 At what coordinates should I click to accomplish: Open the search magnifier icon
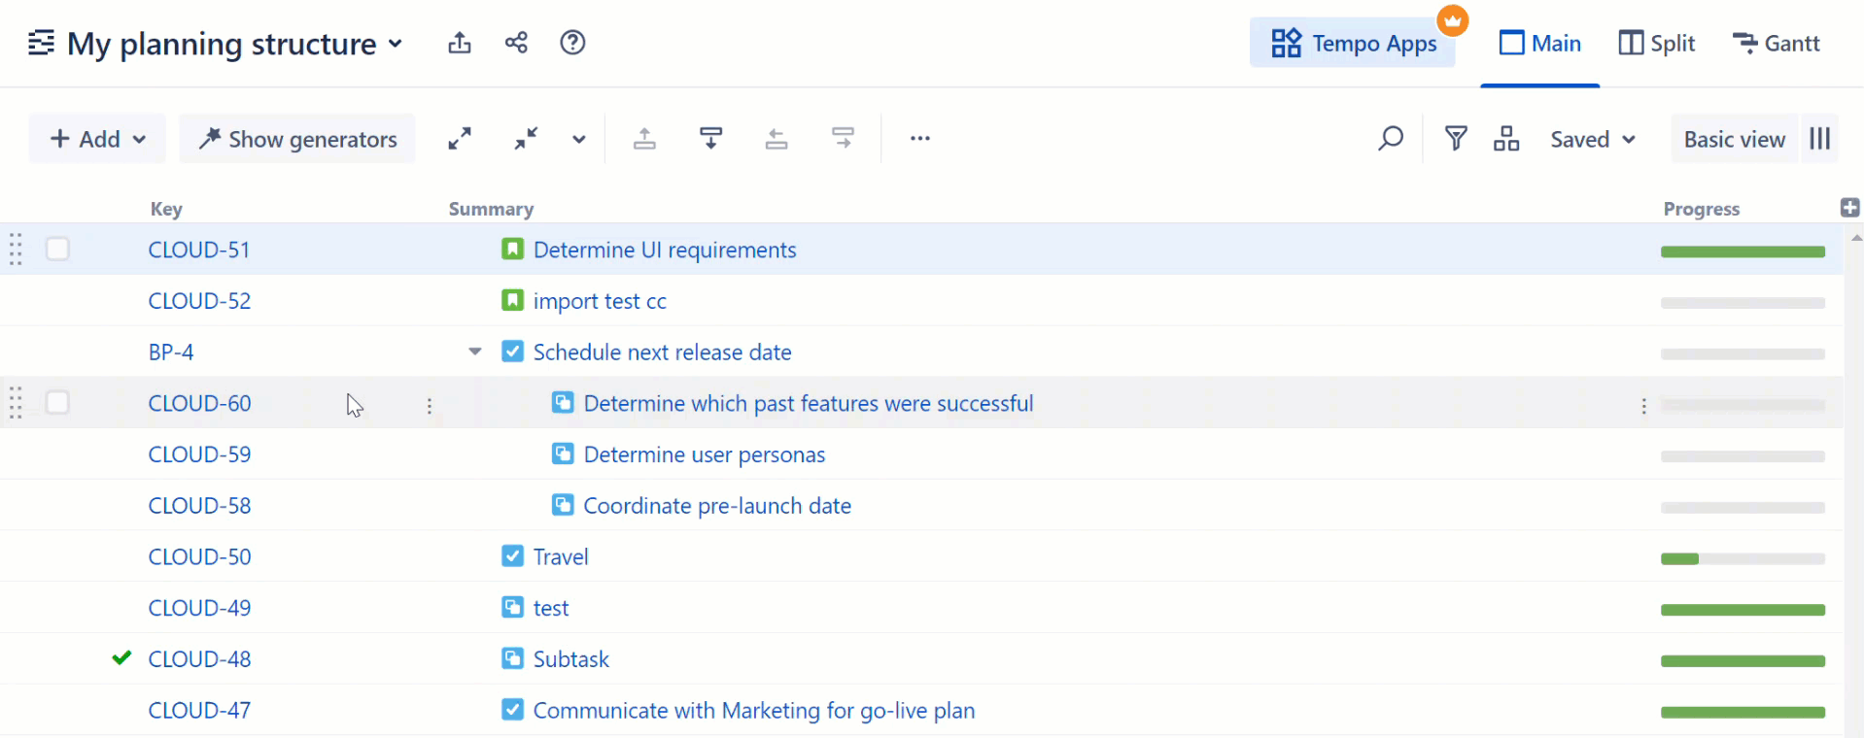1390,139
